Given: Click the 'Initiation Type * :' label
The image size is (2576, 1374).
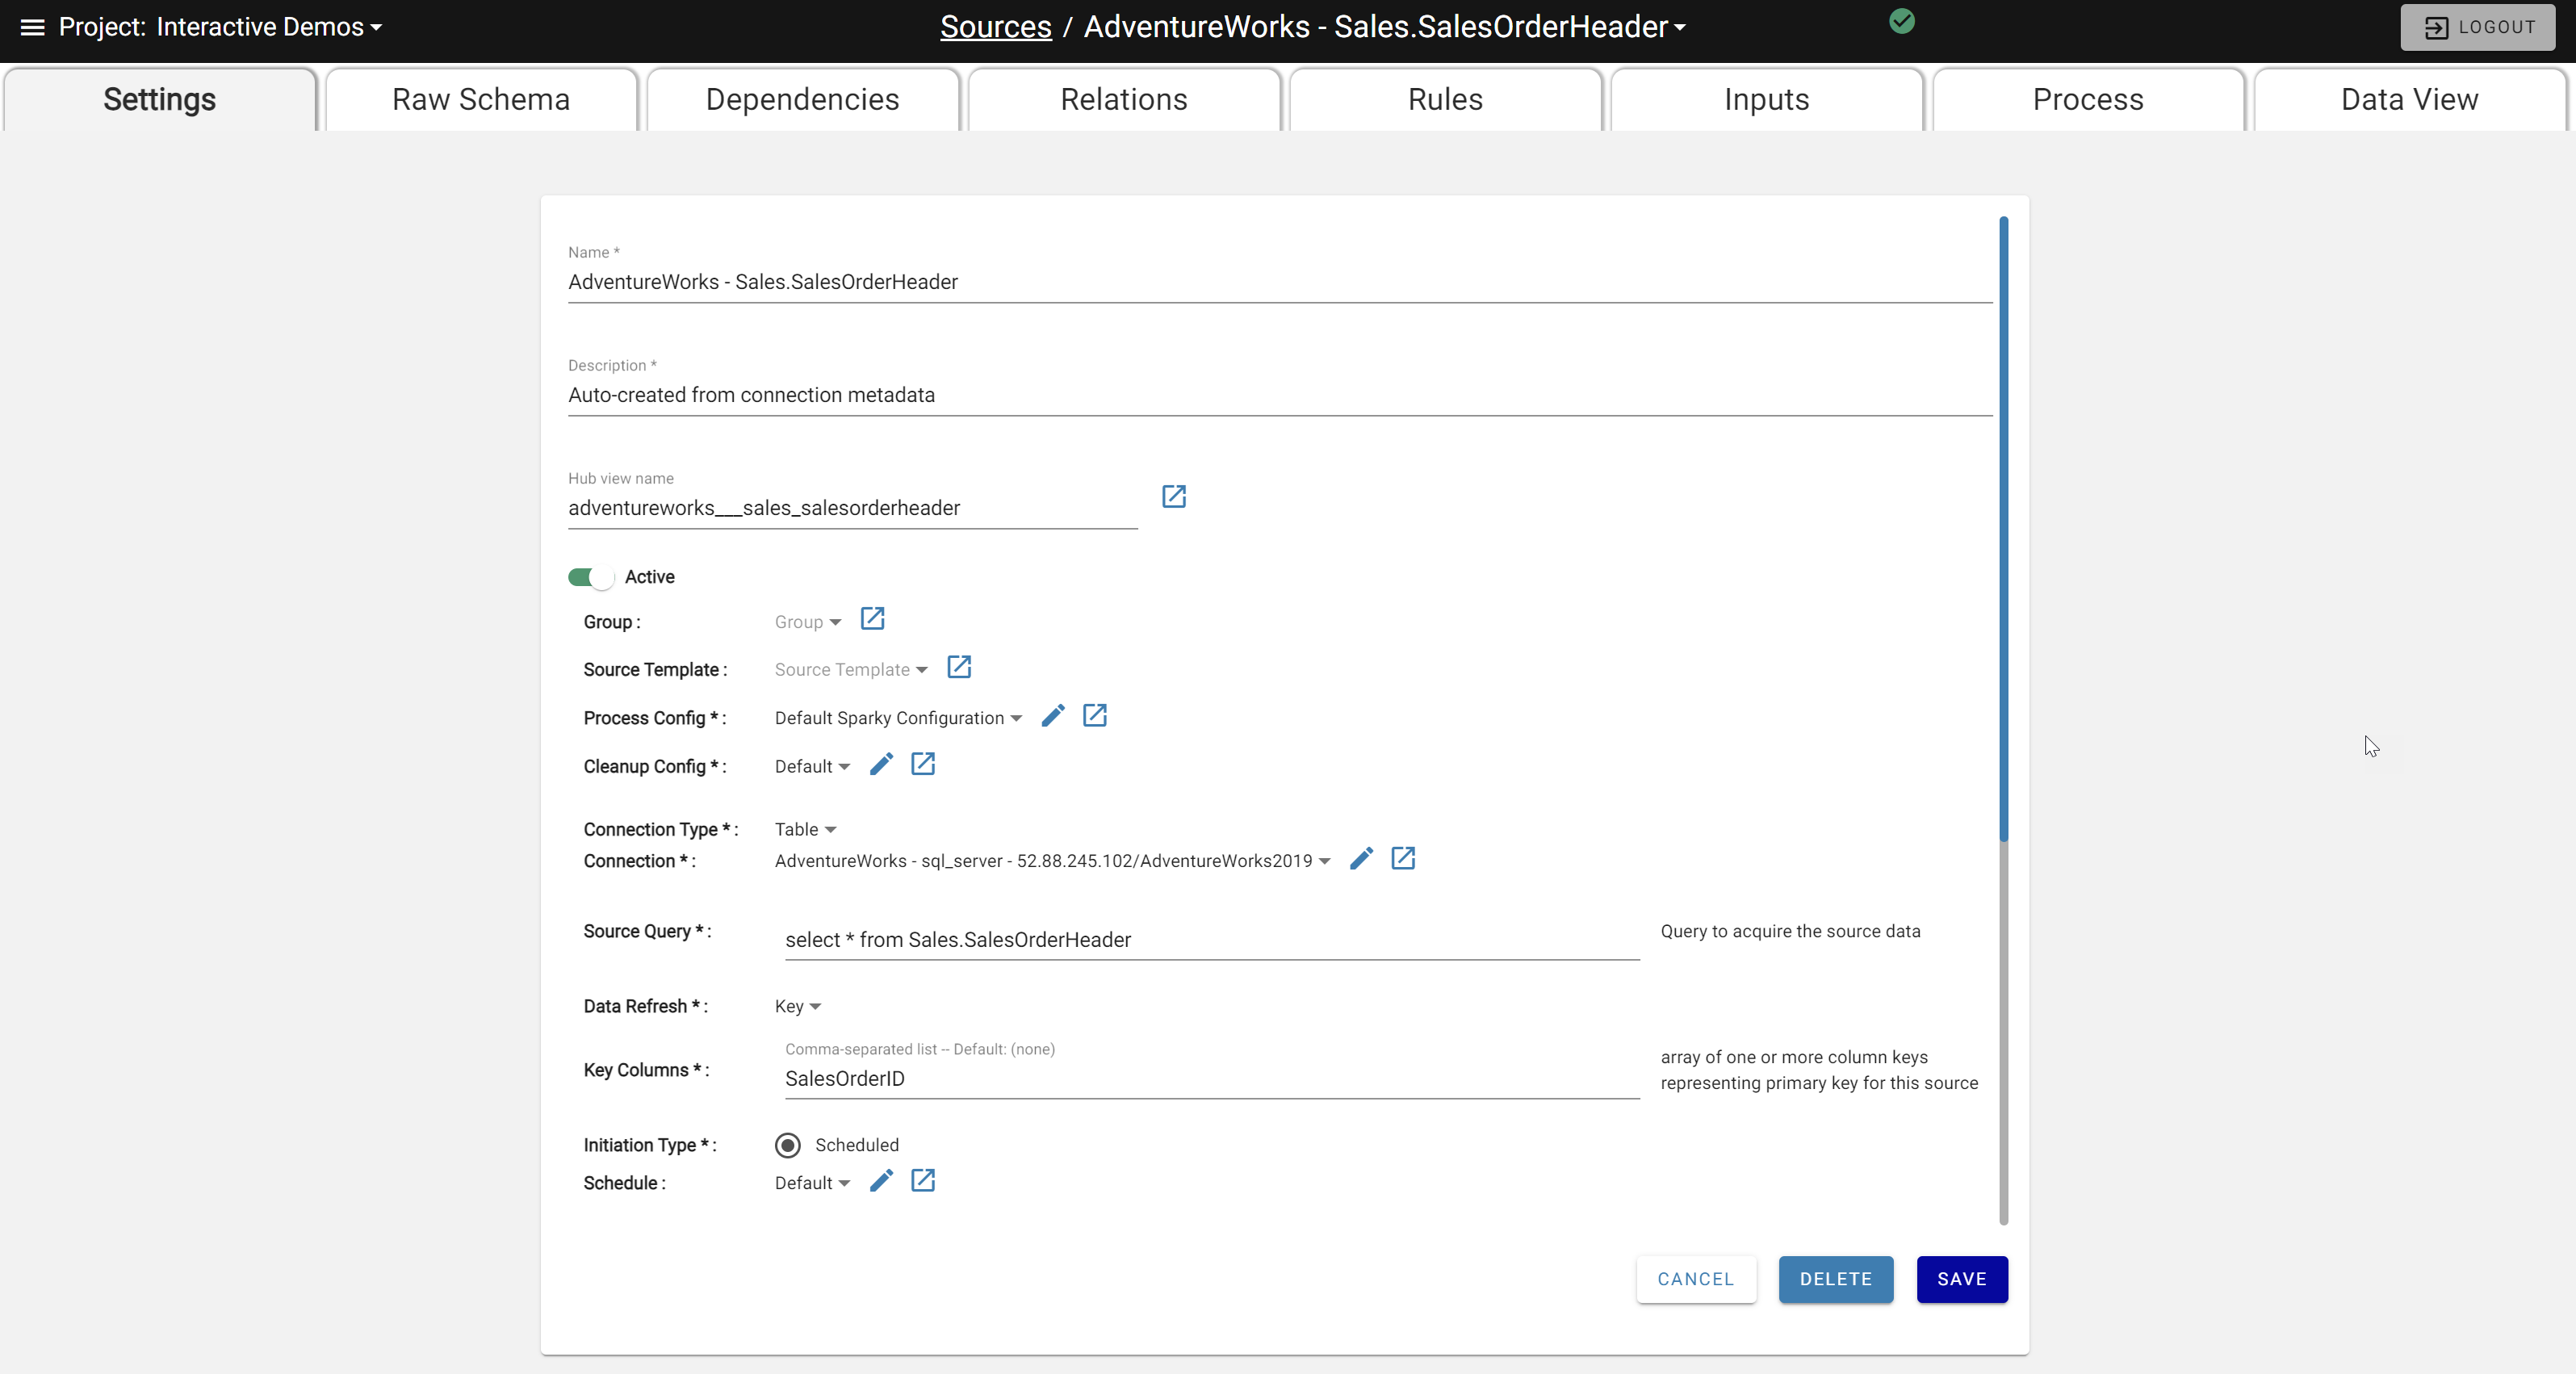Looking at the screenshot, I should pyautogui.click(x=650, y=1145).
